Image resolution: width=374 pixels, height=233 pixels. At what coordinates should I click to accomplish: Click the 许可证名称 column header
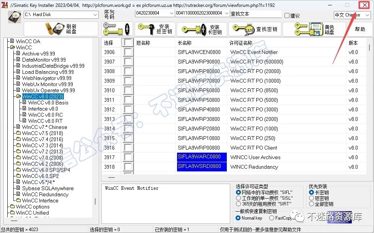241,43
